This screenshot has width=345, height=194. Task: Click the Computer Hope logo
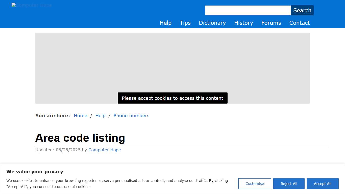tap(32, 5)
